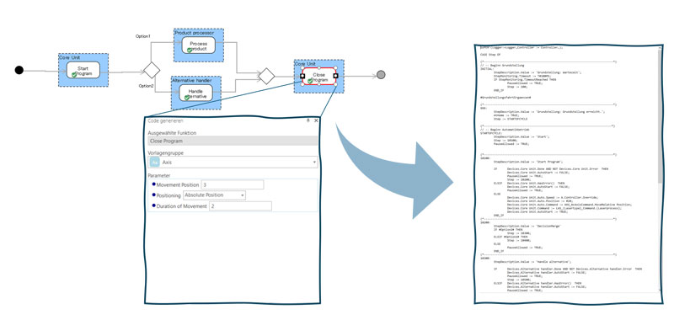674x320 pixels.
Task: Select the gray final node circle
Action: coord(381,75)
